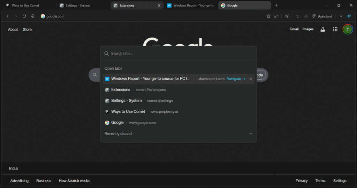Switch to the Google tab
This screenshot has height=188, width=357.
(x=244, y=5)
